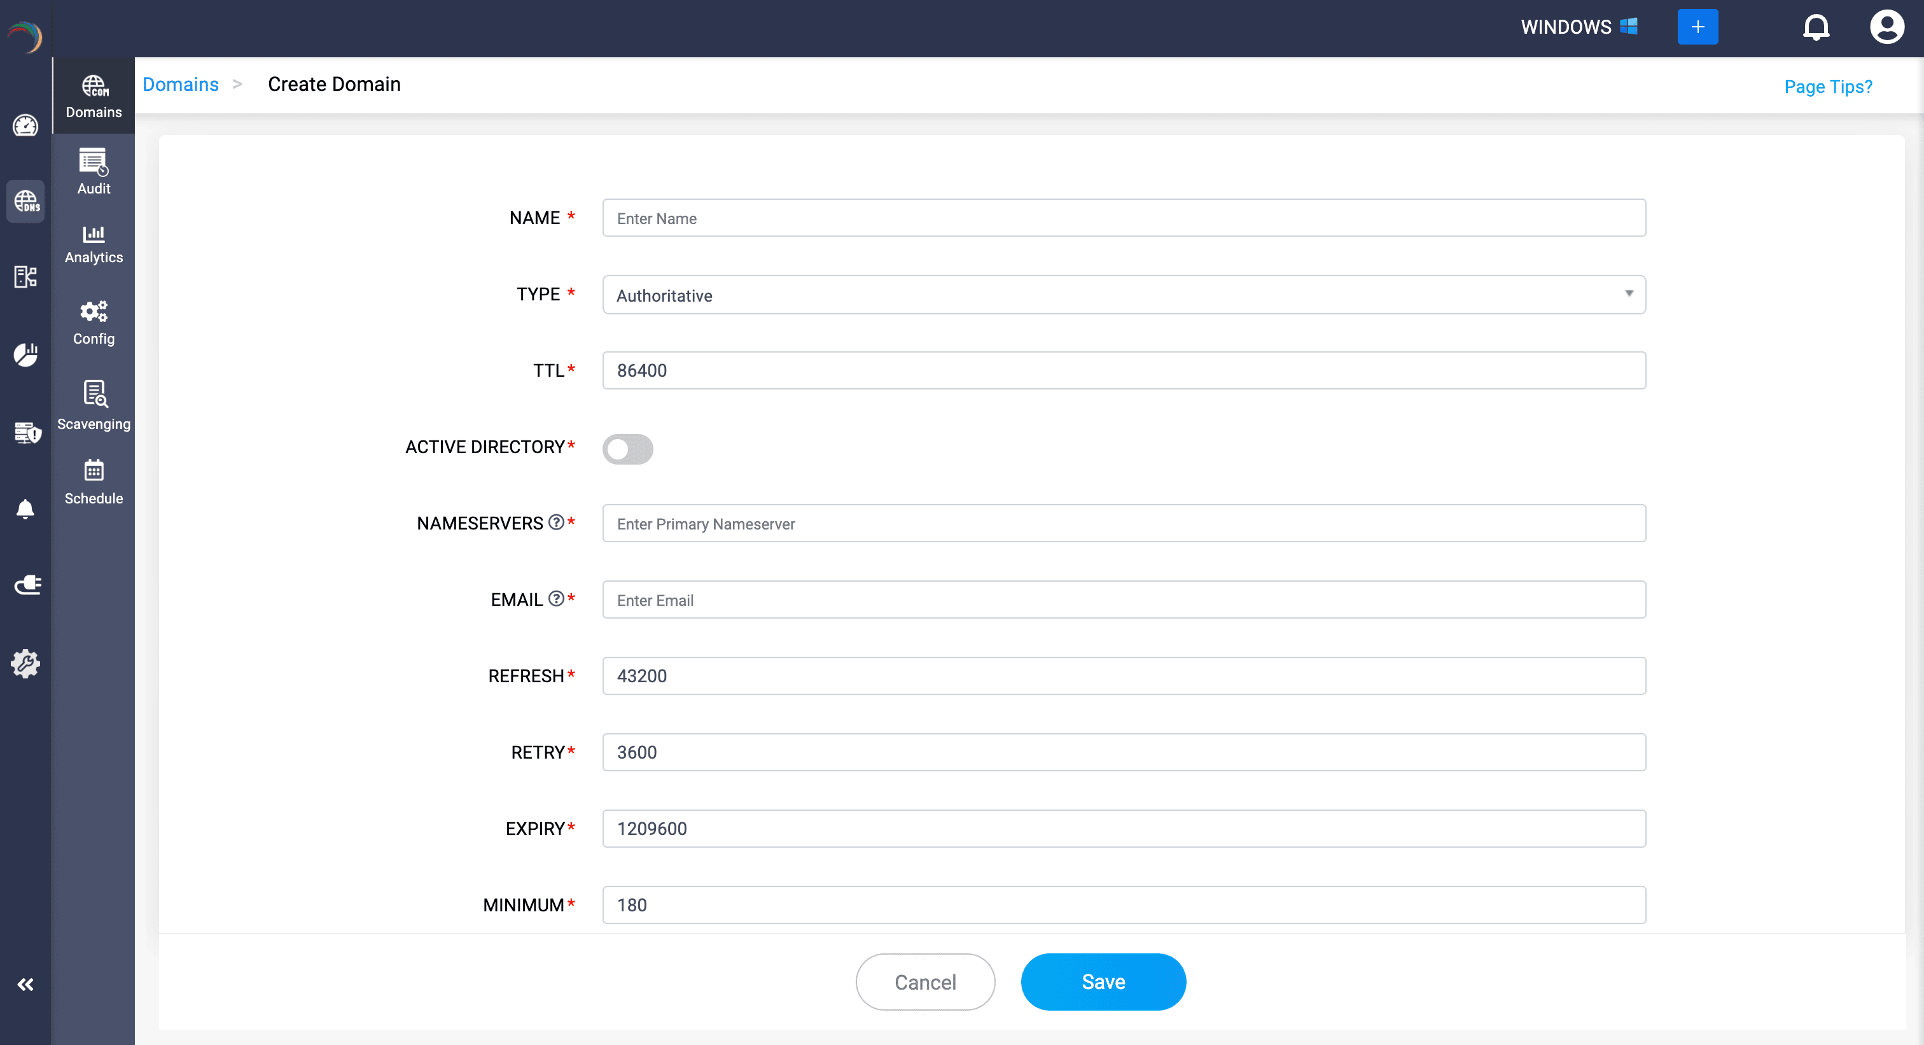Collapse the sidebar with double chevron
Screen dimensions: 1924x1045
25,984
